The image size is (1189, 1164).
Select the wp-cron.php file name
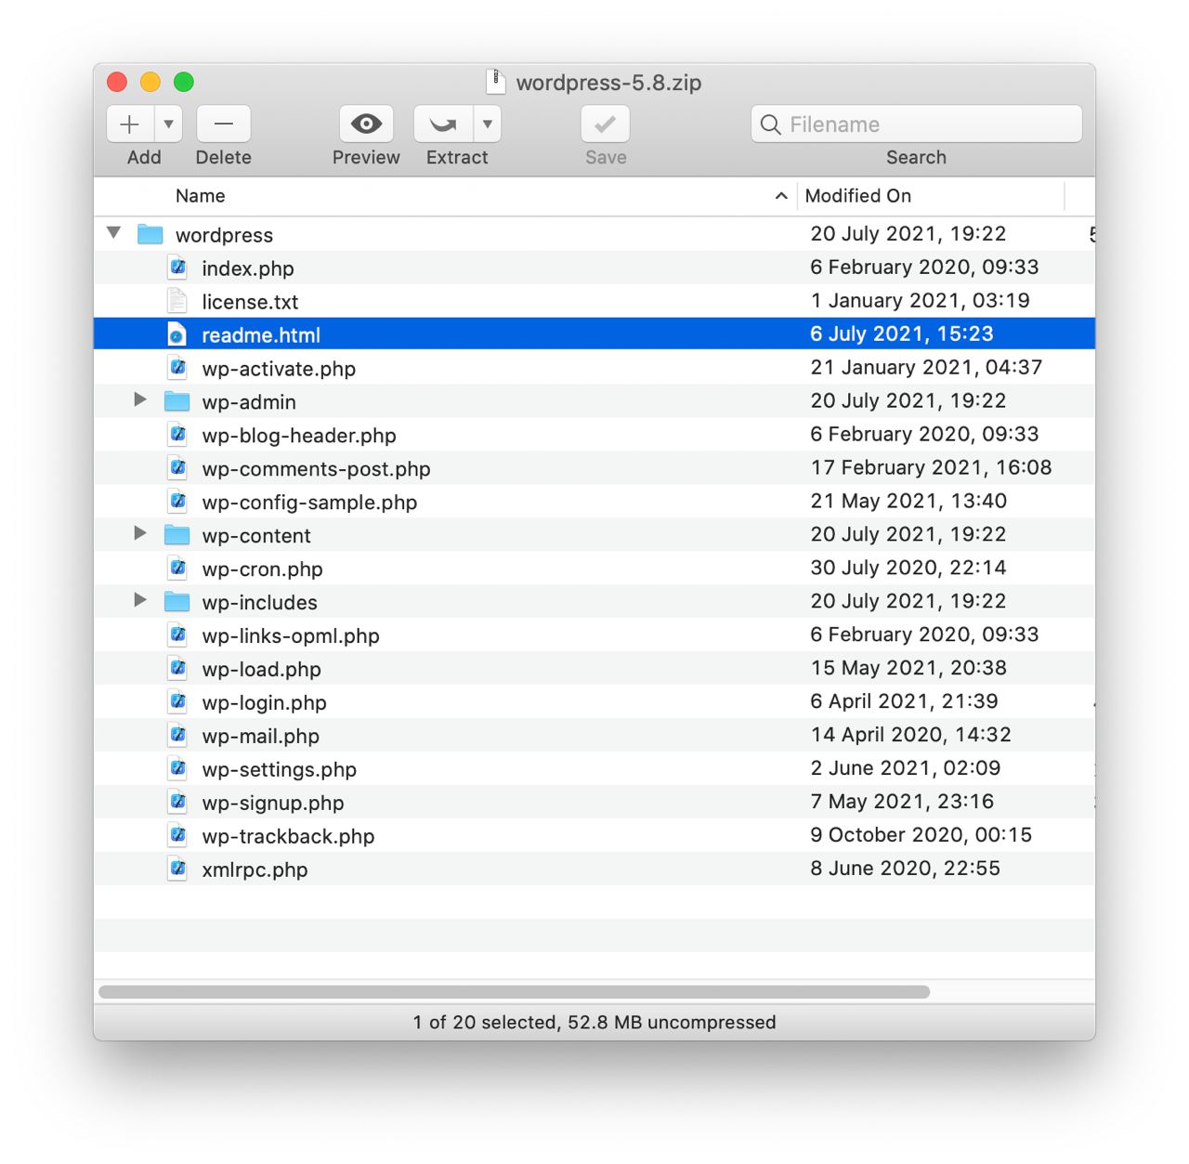[x=262, y=569]
